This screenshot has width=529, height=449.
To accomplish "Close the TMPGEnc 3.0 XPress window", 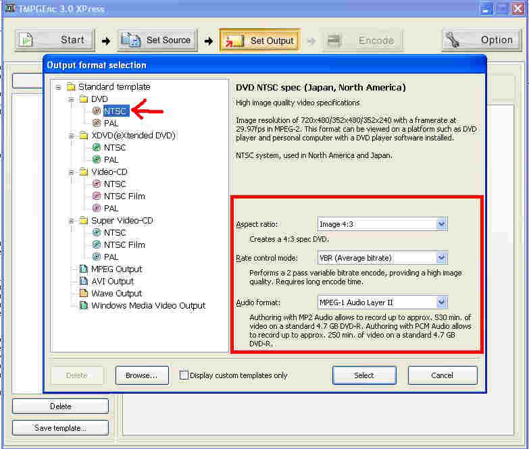I will point(519,9).
